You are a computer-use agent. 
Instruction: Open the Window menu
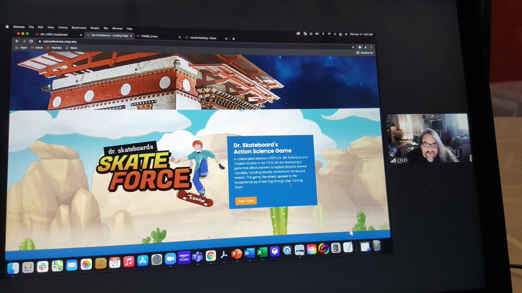(x=117, y=28)
